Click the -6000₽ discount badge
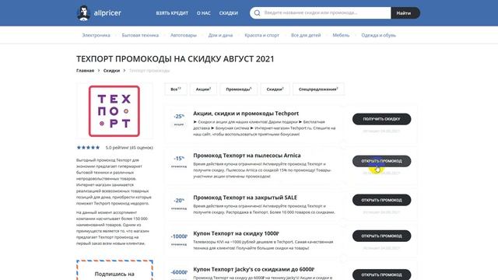Screen dimensions: 498x280 click(x=179, y=272)
